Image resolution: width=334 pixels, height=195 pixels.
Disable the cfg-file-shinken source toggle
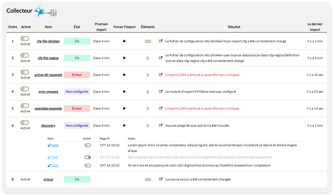(x=25, y=38)
